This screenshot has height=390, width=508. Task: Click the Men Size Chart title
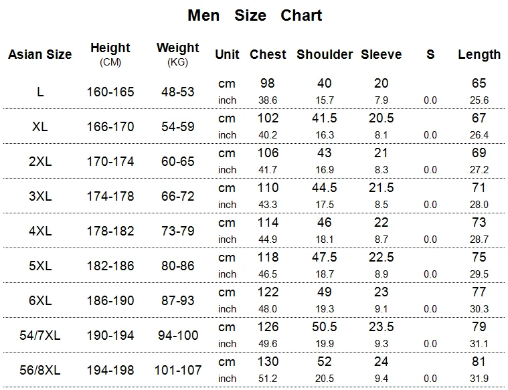coord(254,15)
